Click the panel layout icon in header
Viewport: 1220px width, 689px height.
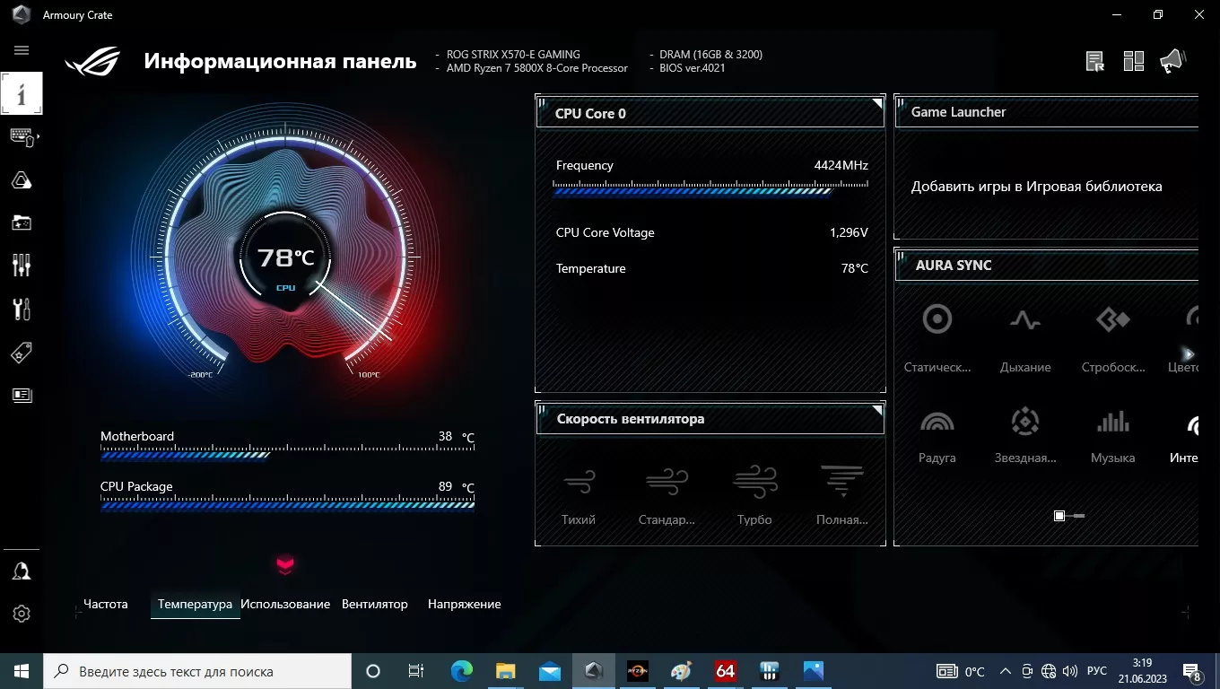1134,61
